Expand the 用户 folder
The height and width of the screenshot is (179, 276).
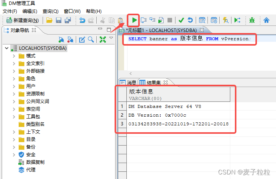(x=14, y=86)
